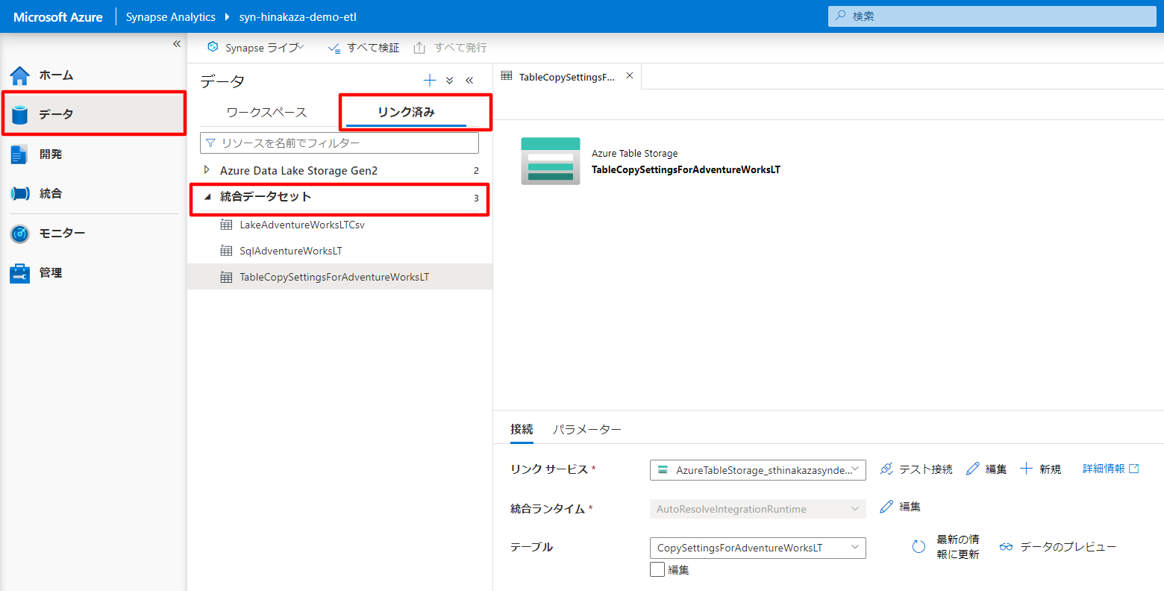The height and width of the screenshot is (591, 1164).
Task: Click the test connection plug icon
Action: tap(886, 469)
